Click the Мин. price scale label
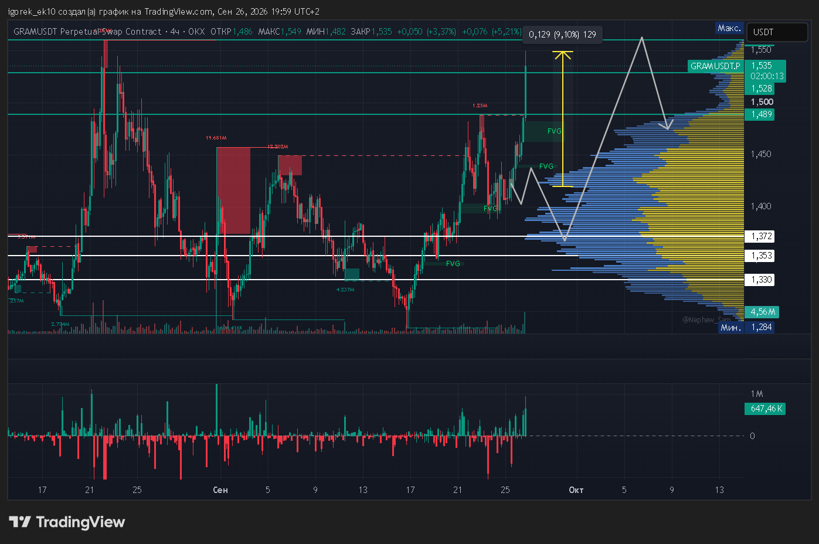This screenshot has height=544, width=819. point(731,328)
